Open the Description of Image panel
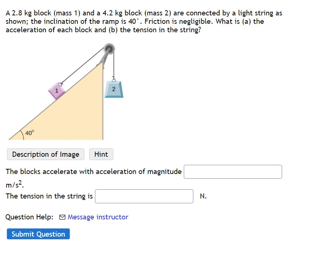The width and height of the screenshot is (321, 267). pyautogui.click(x=45, y=154)
